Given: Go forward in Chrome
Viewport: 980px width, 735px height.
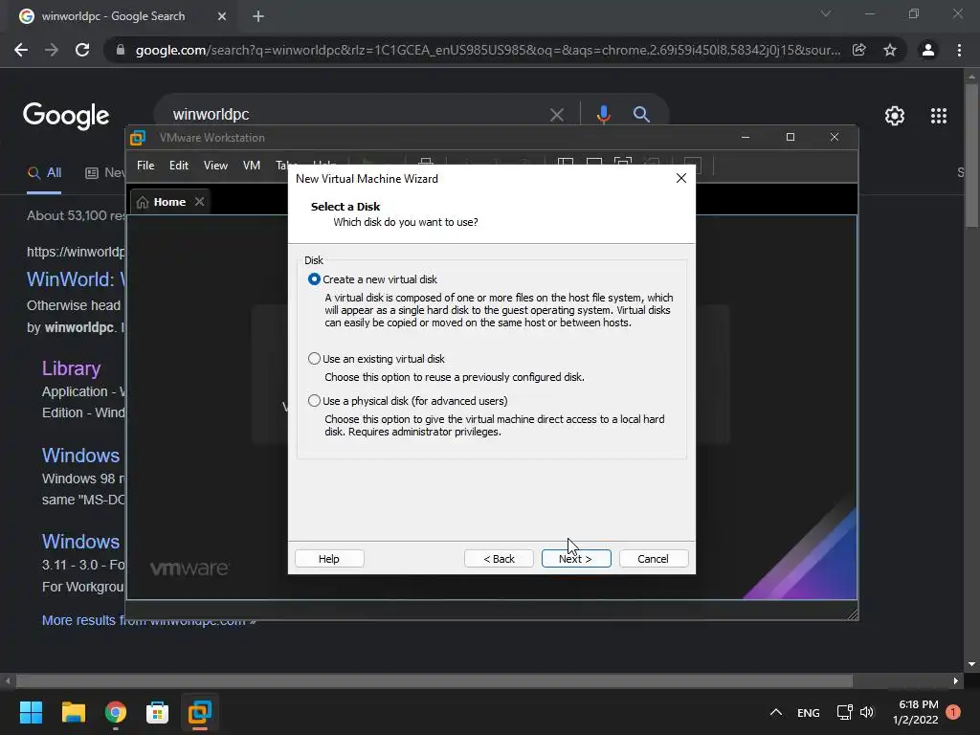Looking at the screenshot, I should tap(52, 50).
